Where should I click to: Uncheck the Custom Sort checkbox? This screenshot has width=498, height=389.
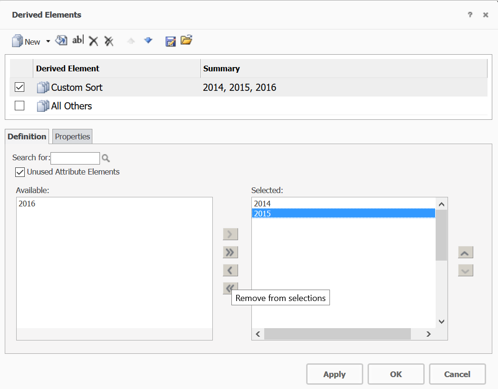pyautogui.click(x=20, y=87)
